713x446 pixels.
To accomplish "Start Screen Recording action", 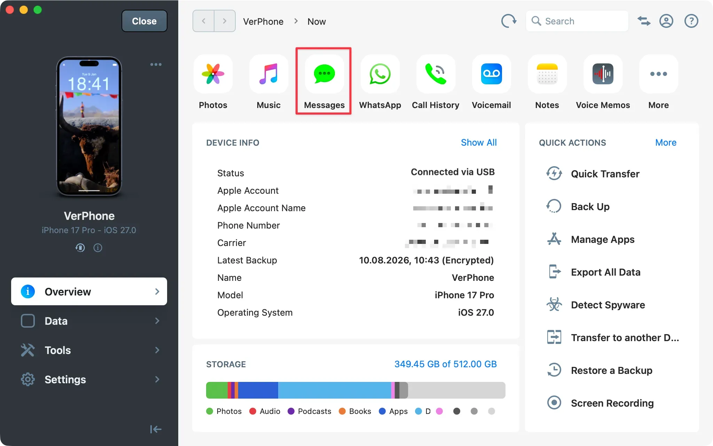I will click(x=600, y=403).
